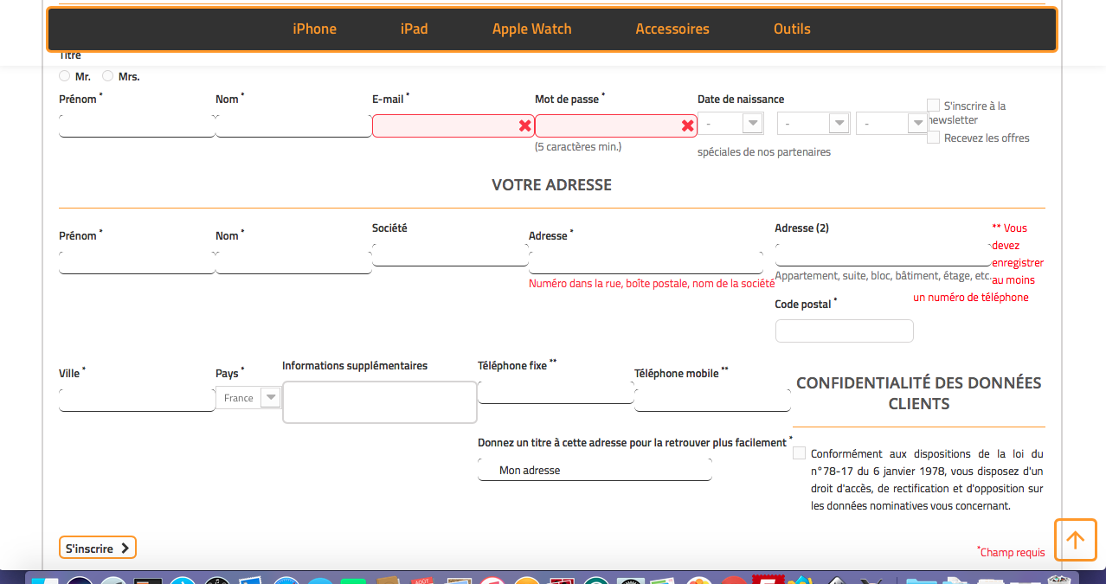This screenshot has height=584, width=1106.
Task: Open the iPhone menu
Action: (314, 29)
